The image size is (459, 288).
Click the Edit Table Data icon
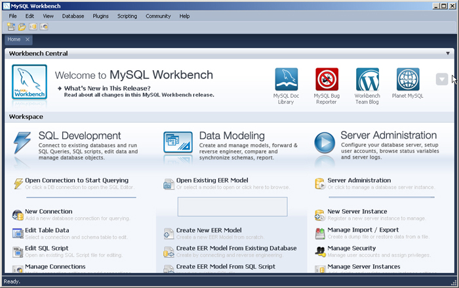click(18, 234)
